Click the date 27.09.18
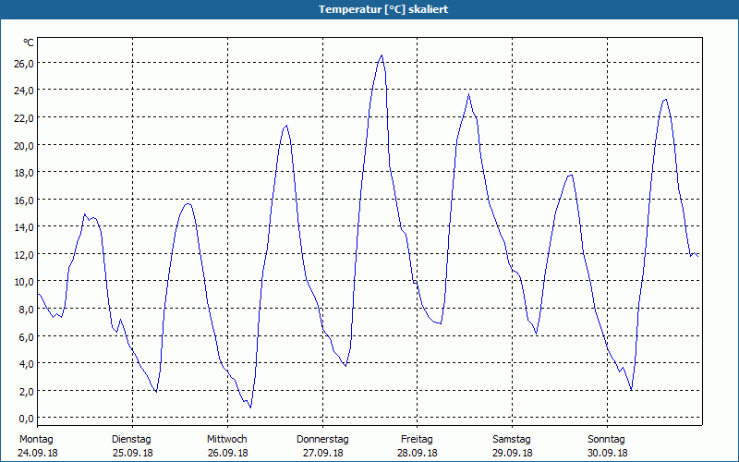The width and height of the screenshot is (739, 462). click(322, 453)
